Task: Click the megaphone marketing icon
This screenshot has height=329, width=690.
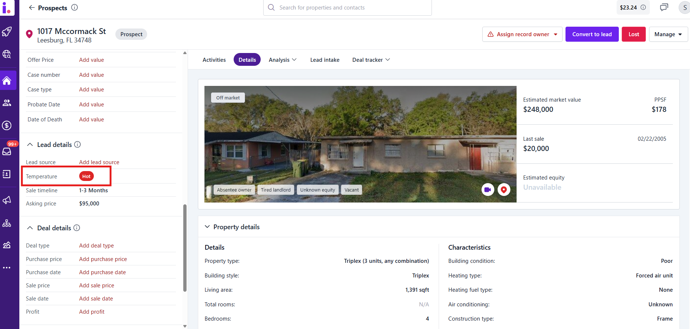Action: pyautogui.click(x=7, y=200)
